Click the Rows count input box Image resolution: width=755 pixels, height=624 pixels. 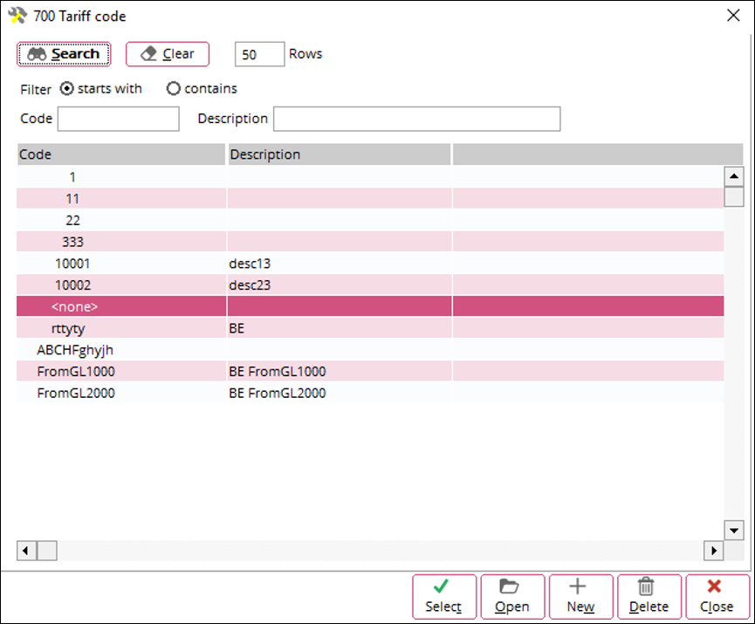click(x=259, y=54)
